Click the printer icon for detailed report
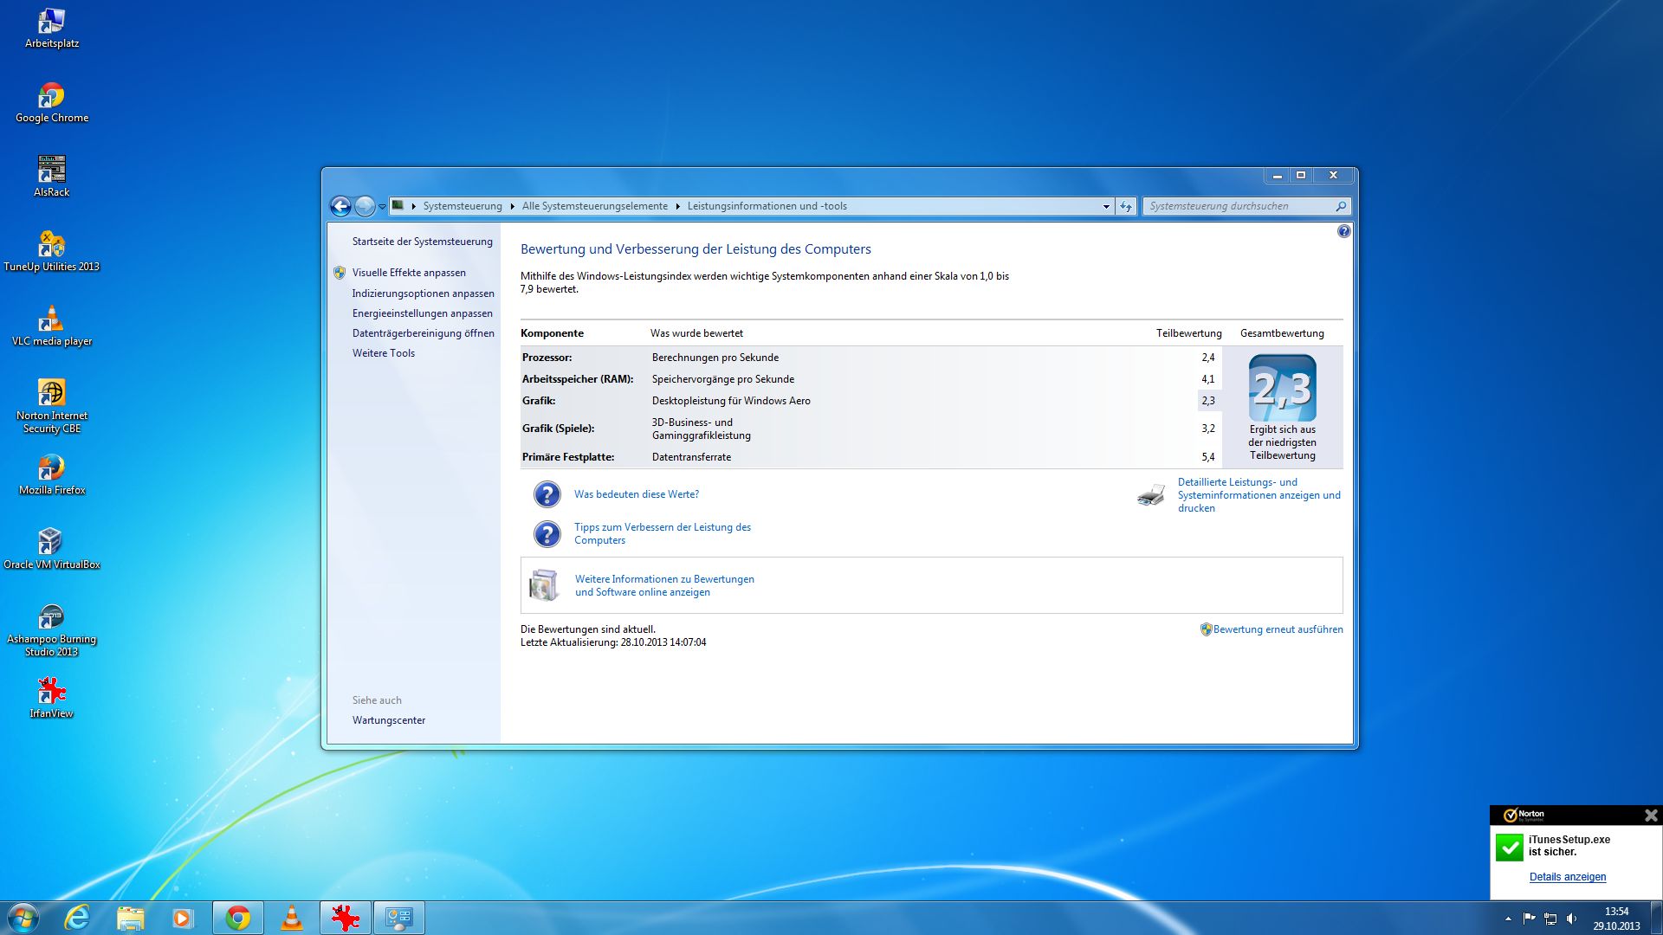Screen dimensions: 1663x935 [x=1151, y=495]
